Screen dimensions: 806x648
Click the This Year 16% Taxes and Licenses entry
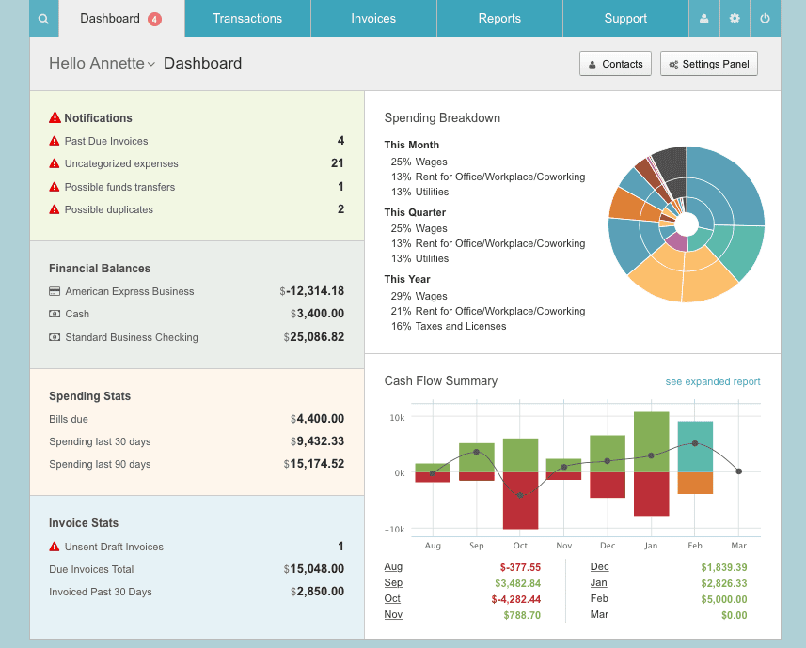(449, 326)
